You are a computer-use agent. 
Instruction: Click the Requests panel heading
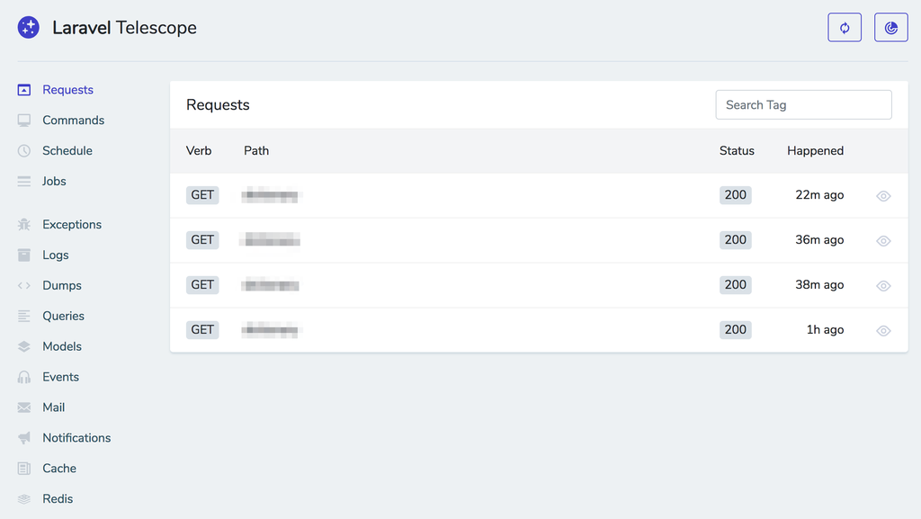pos(218,104)
